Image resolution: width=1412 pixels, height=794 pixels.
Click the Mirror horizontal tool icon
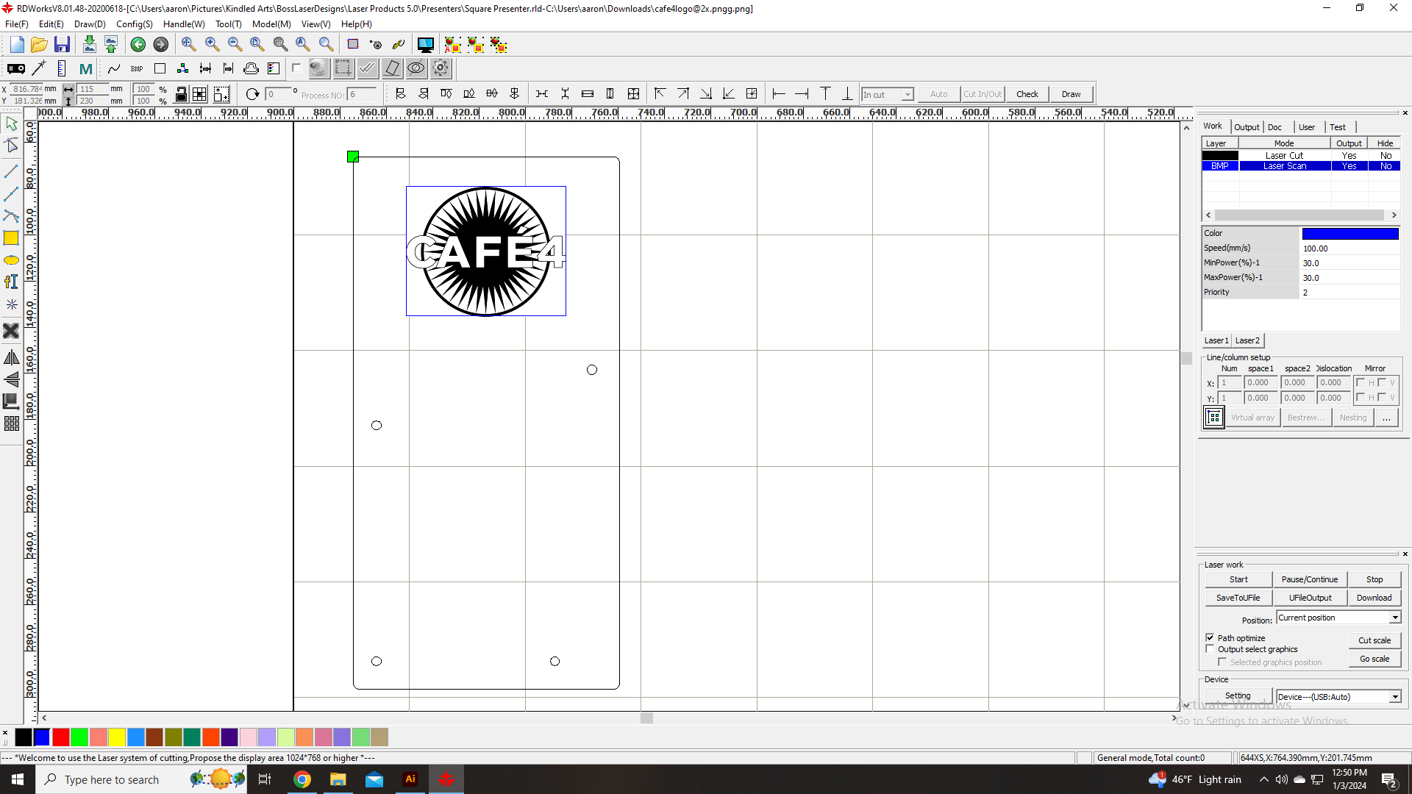[11, 358]
